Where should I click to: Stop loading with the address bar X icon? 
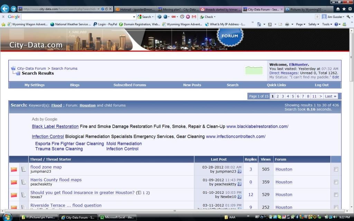coord(110,9)
